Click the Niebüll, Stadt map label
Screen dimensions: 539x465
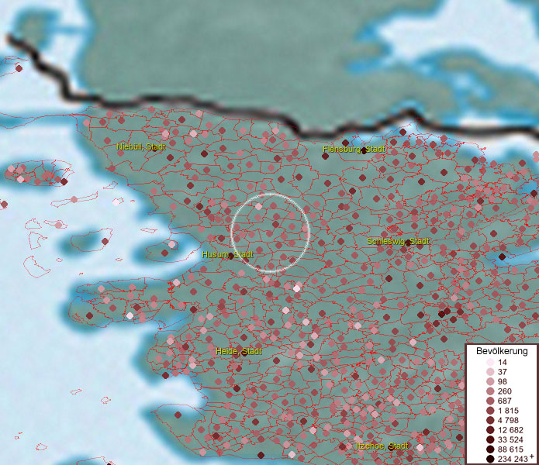click(x=141, y=146)
